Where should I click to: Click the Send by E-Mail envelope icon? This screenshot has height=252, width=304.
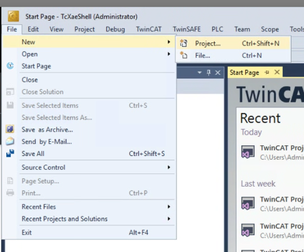point(10,142)
